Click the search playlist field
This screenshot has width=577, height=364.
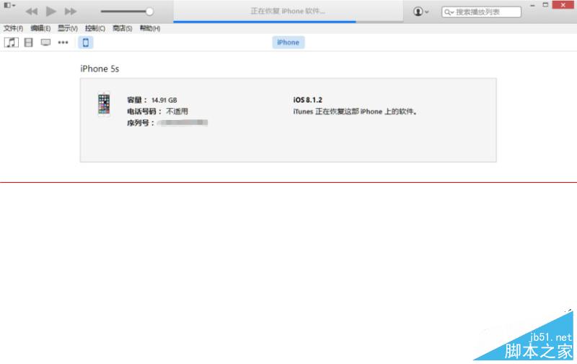481,12
